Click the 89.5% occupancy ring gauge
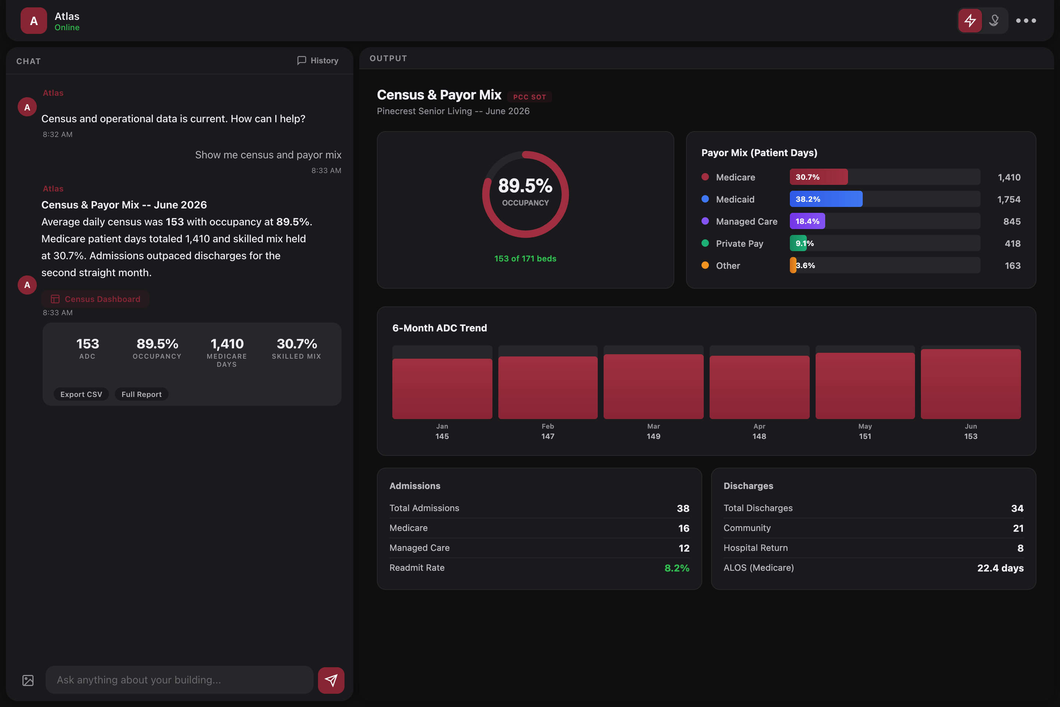The width and height of the screenshot is (1060, 707). 526,194
